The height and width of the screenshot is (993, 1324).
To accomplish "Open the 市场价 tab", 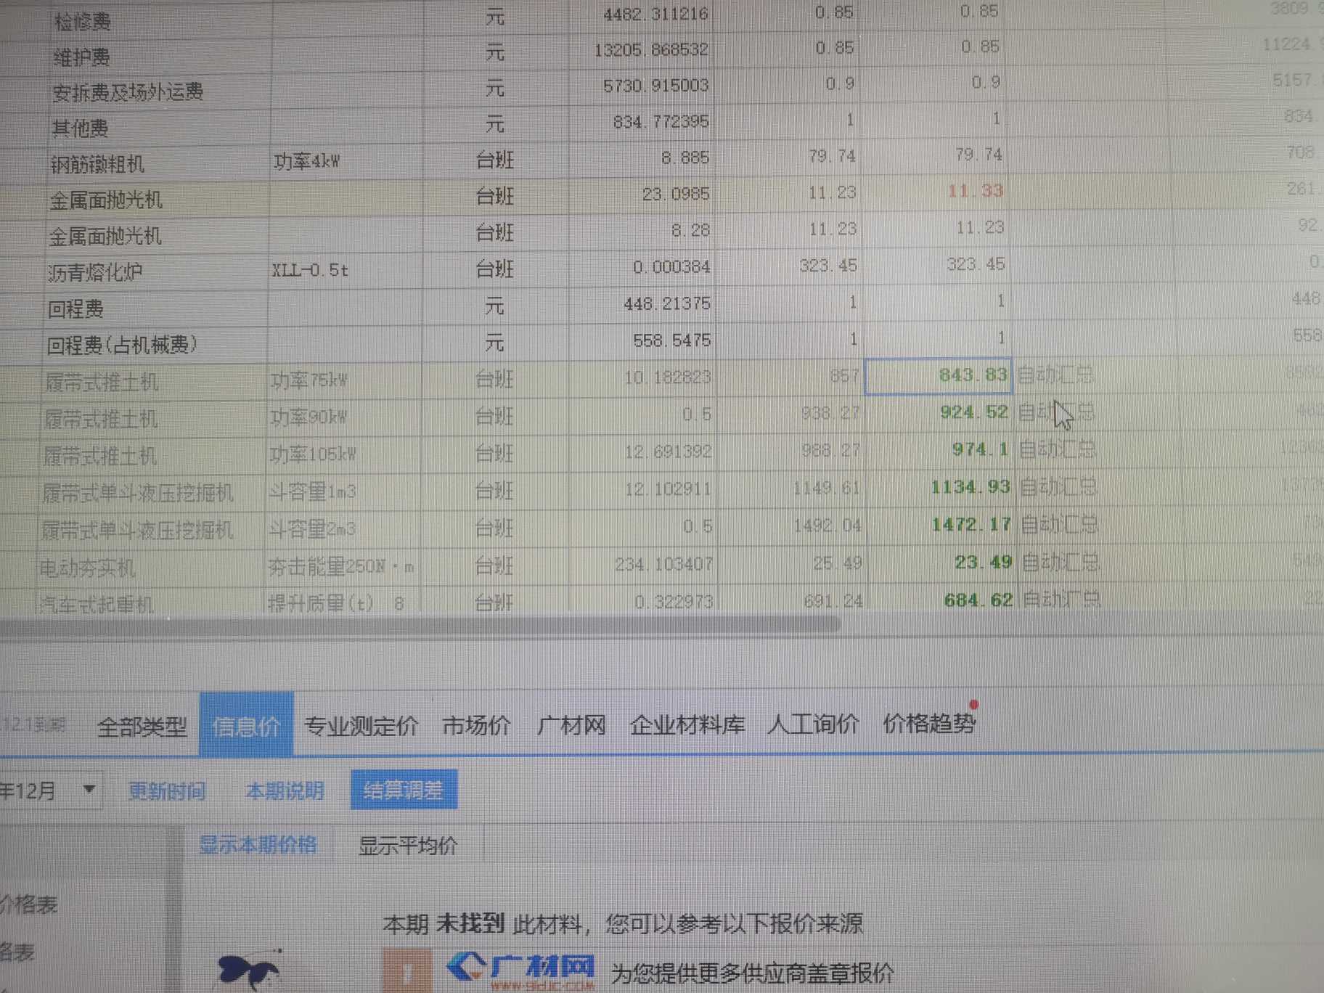I will tap(476, 724).
